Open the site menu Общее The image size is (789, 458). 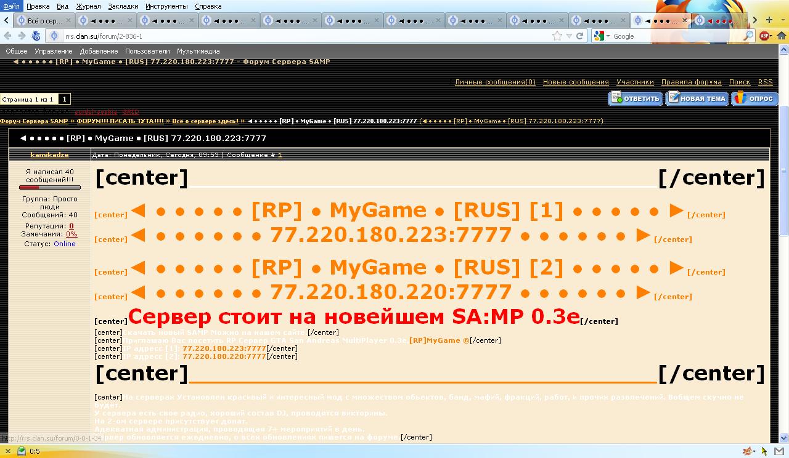tap(16, 51)
